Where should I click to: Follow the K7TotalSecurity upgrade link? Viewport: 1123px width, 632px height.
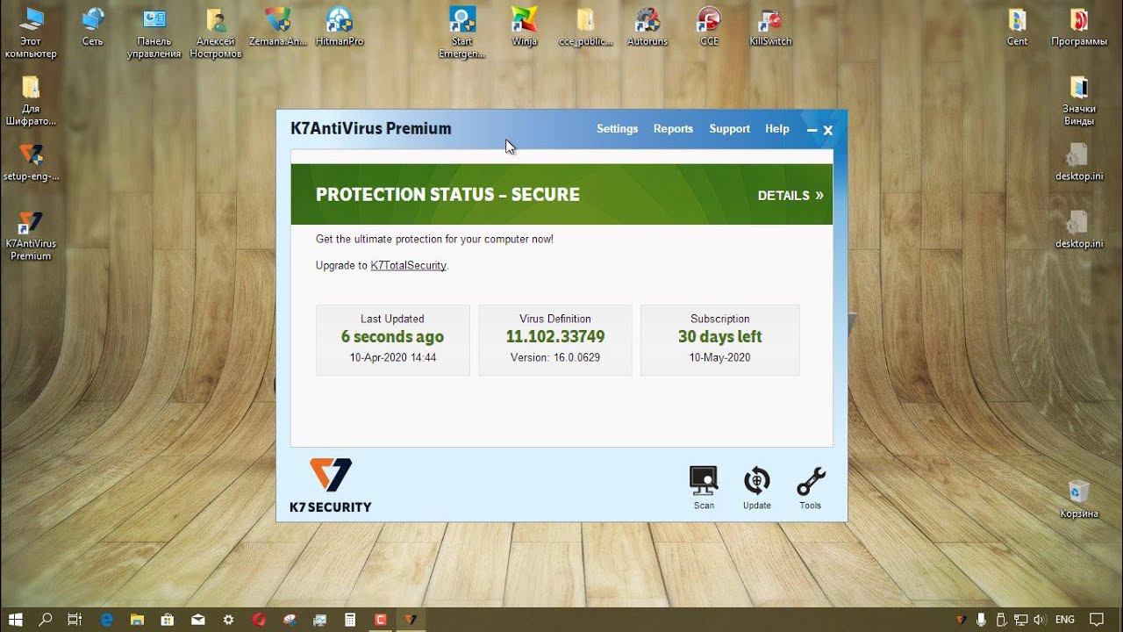(408, 265)
